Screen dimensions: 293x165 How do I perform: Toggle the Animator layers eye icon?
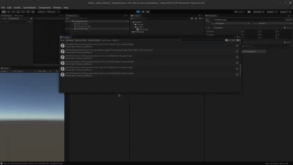click(31, 19)
